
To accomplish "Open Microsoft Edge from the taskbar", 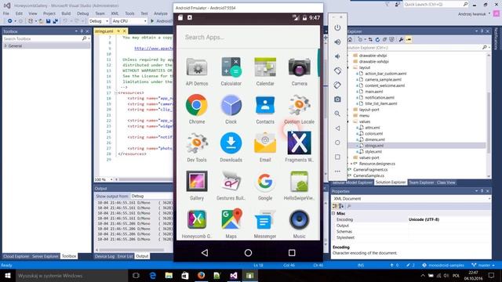I will 153,275.
